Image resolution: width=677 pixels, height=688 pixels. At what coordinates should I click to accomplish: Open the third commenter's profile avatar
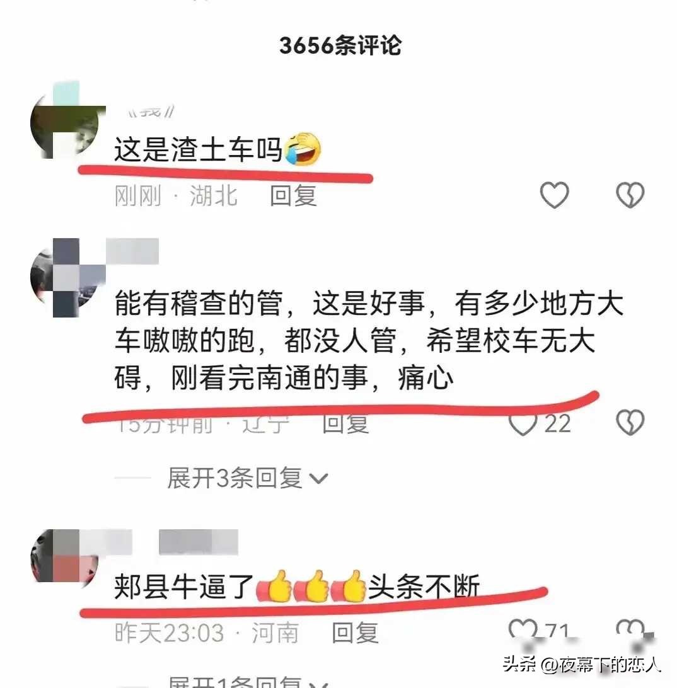click(x=65, y=556)
